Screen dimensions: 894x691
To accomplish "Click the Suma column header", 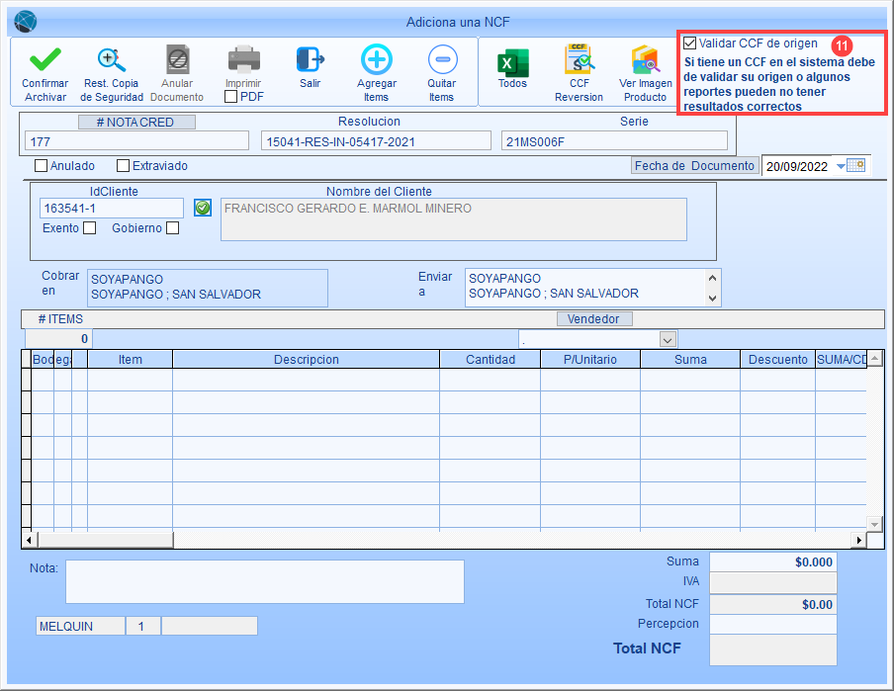I will tap(690, 360).
